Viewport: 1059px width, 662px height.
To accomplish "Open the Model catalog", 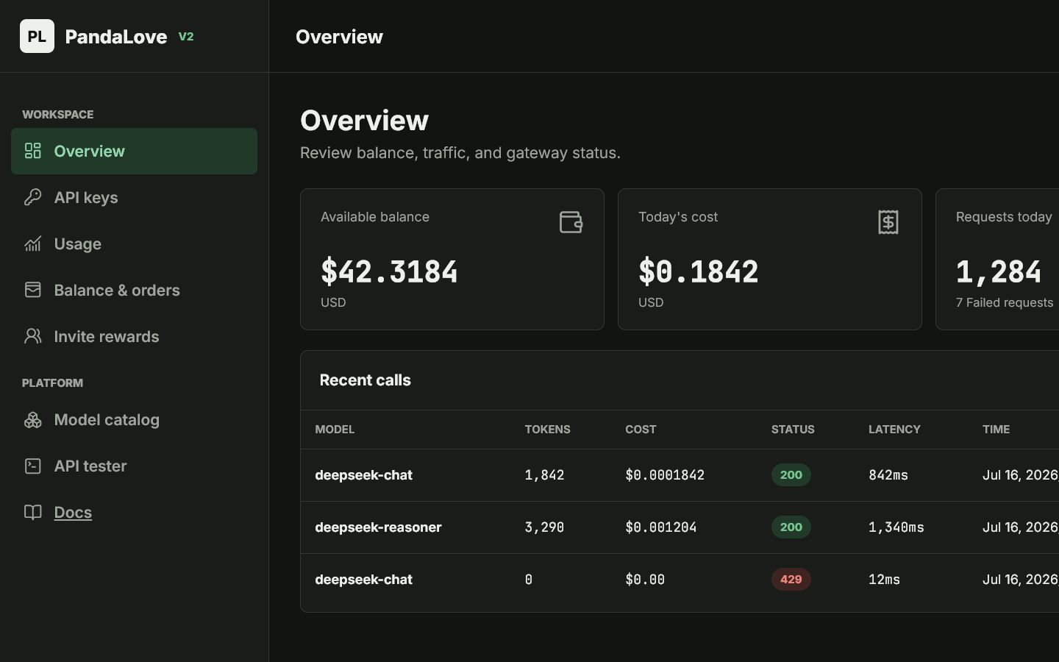I will (x=134, y=419).
